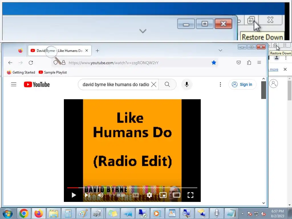This screenshot has width=292, height=219.
Task: Open the Firefox extensions menu
Action: coord(249,62)
